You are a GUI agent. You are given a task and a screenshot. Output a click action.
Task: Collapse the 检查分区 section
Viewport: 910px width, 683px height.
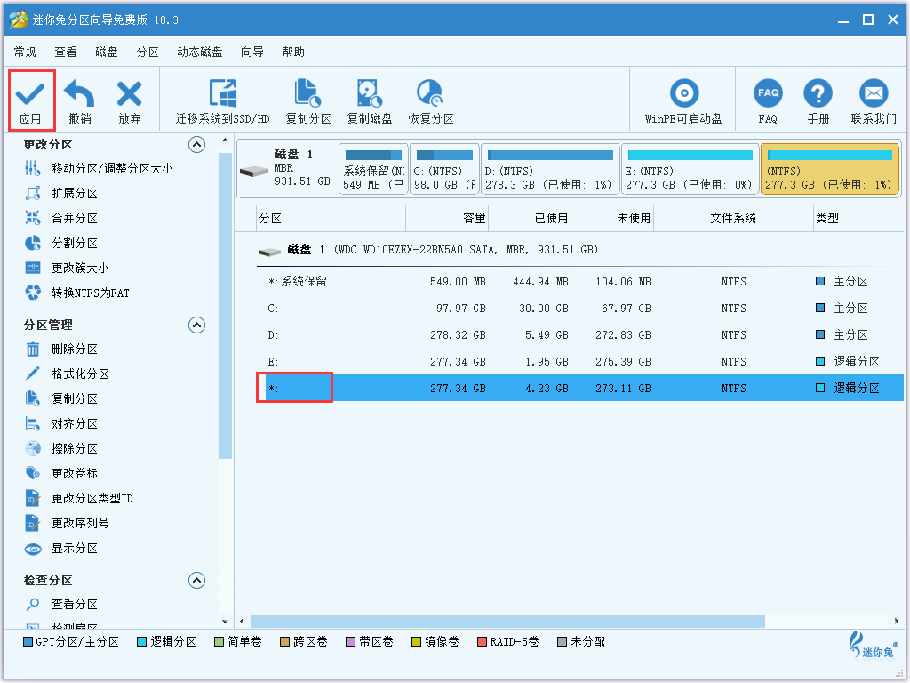click(x=196, y=580)
